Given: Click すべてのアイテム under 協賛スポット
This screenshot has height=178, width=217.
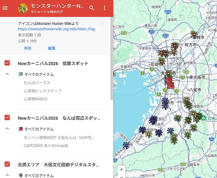Looking at the screenshot, I should [x=39, y=74].
